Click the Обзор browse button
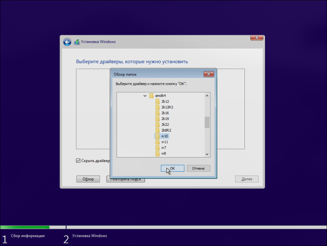 point(88,179)
